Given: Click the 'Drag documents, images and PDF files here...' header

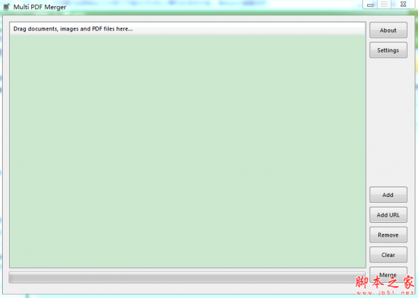Looking at the screenshot, I should click(187, 29).
